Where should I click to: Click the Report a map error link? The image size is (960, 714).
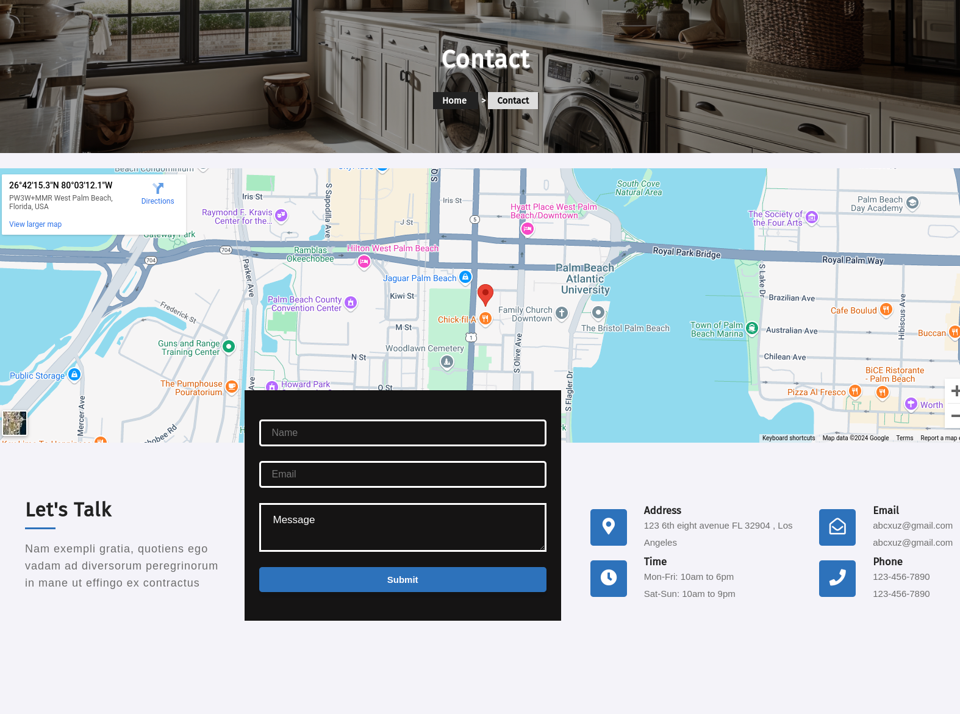point(940,438)
